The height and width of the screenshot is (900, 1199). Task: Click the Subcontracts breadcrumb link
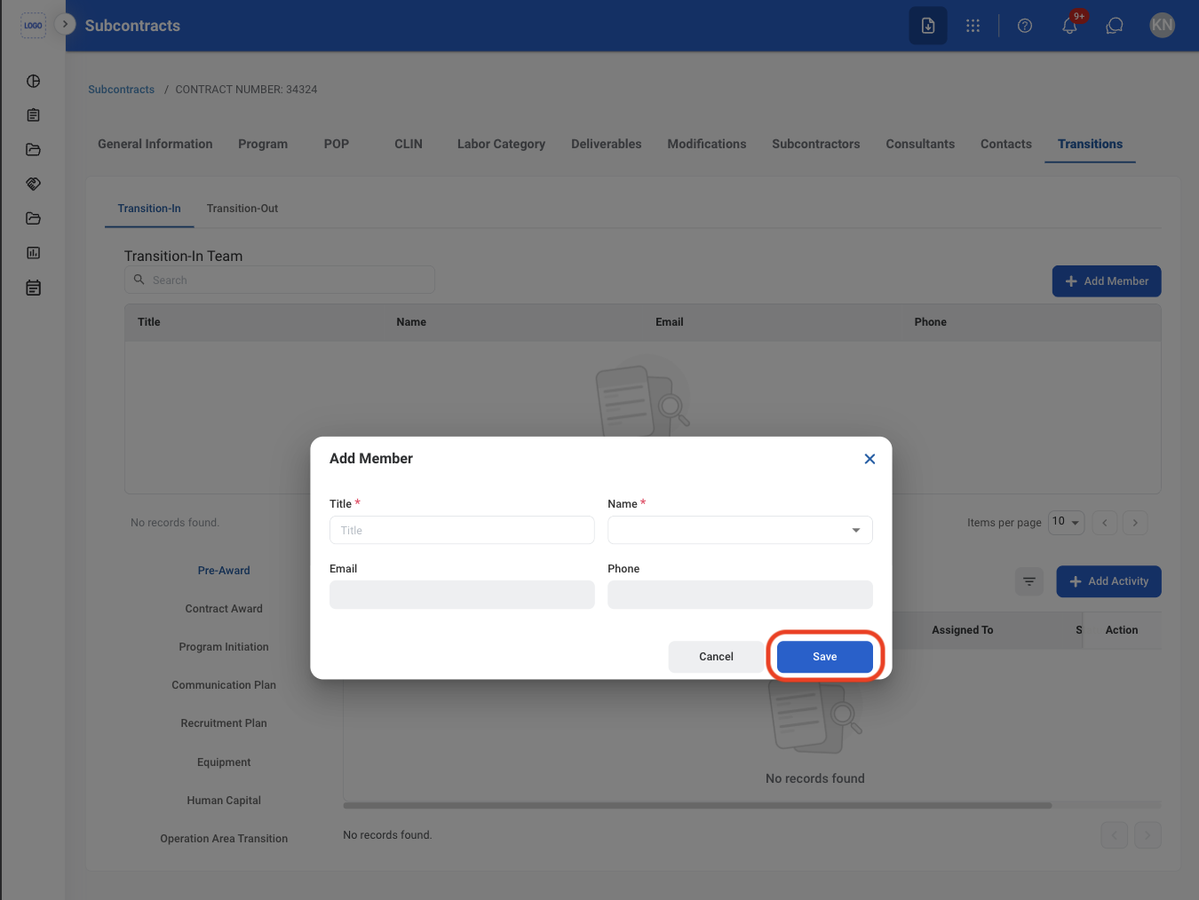click(122, 90)
